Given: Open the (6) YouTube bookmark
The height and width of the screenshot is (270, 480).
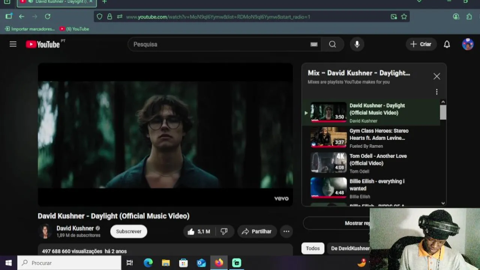Looking at the screenshot, I should tap(74, 29).
